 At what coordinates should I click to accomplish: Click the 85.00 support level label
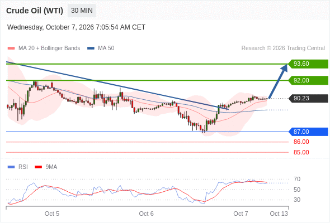[301, 152]
